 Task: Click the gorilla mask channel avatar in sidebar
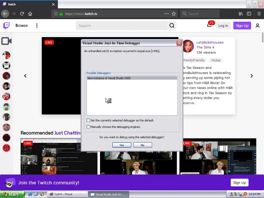tap(6, 65)
